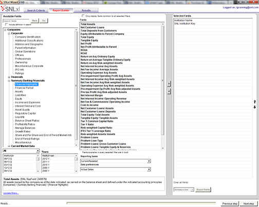
Task: Add the selected field with the right-arrow button
Action: pyautogui.click(x=169, y=84)
